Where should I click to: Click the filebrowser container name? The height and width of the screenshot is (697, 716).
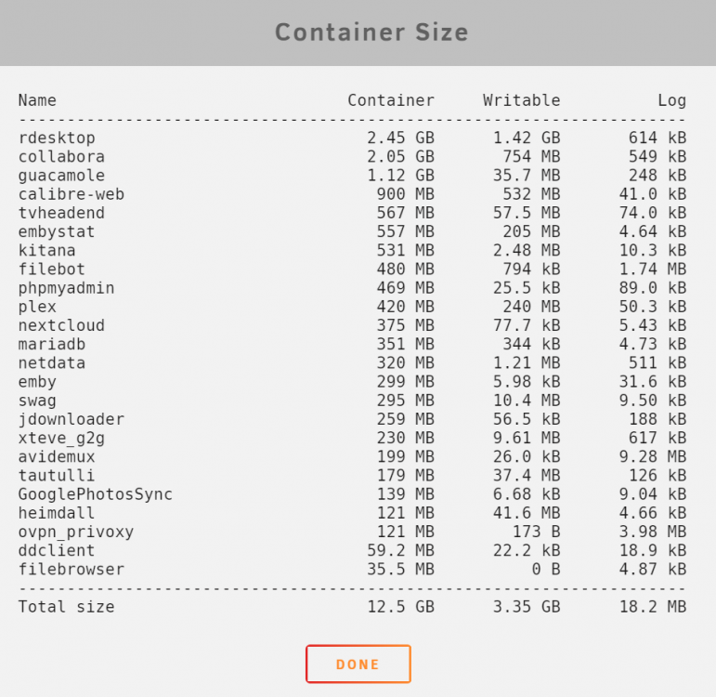[72, 569]
